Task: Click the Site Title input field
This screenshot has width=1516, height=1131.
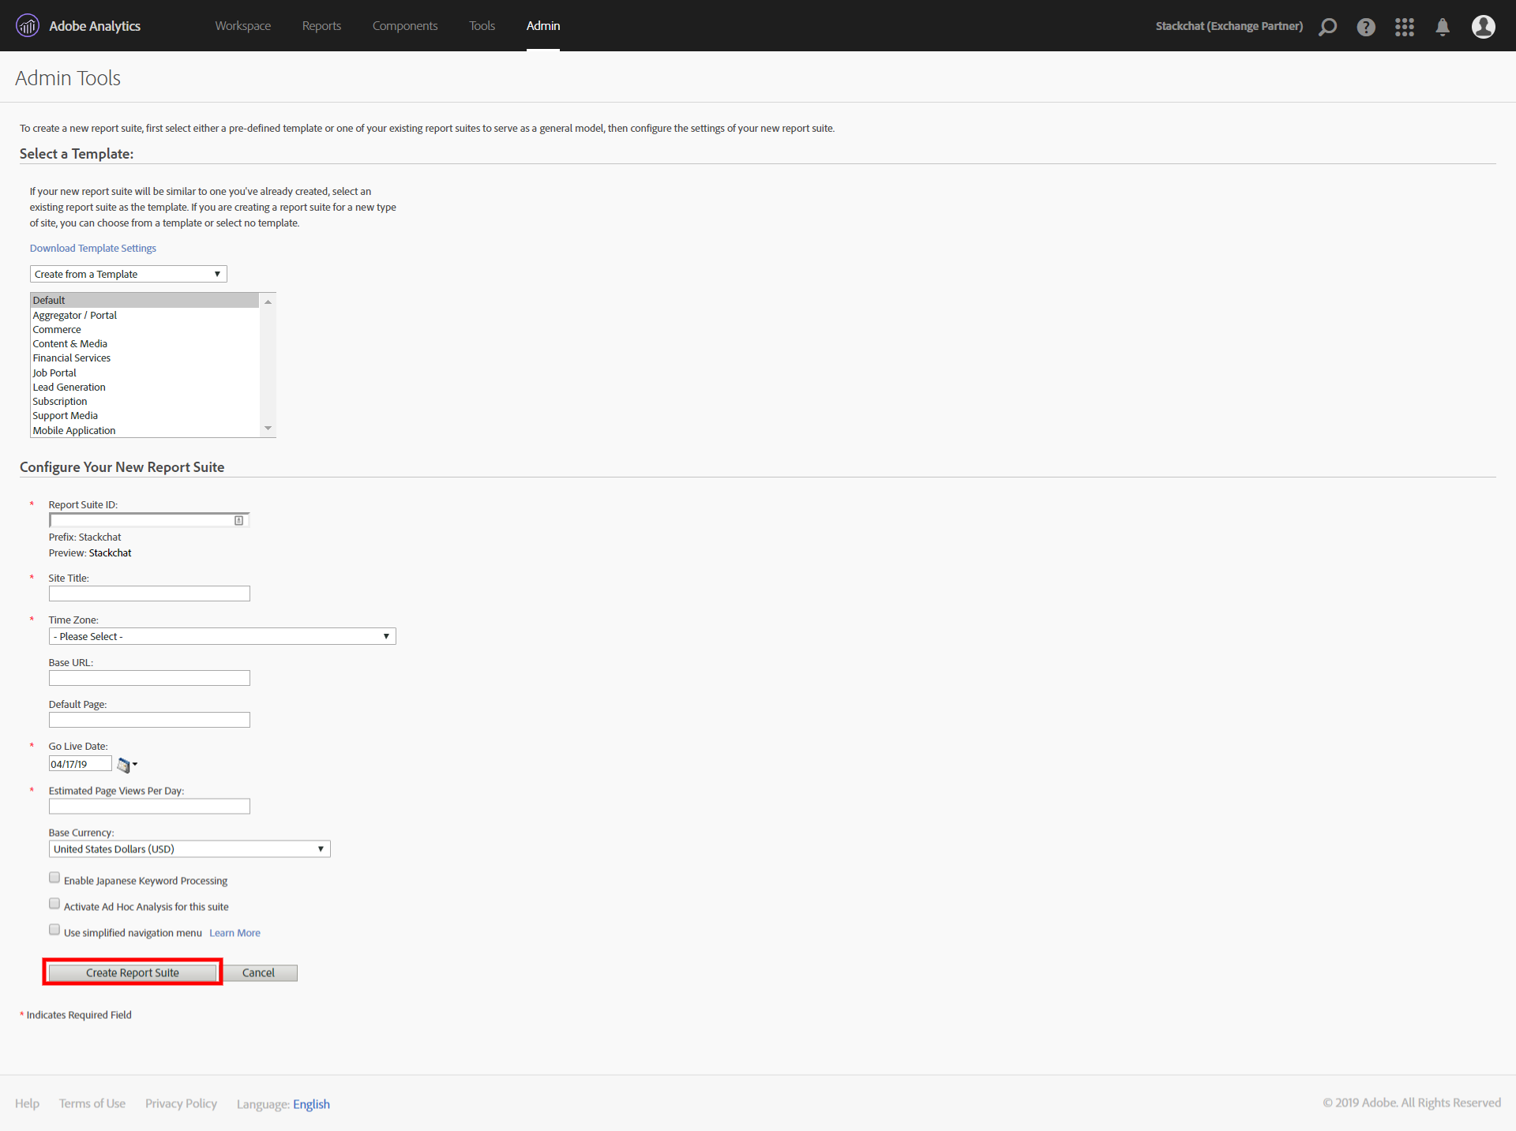Action: click(x=148, y=594)
